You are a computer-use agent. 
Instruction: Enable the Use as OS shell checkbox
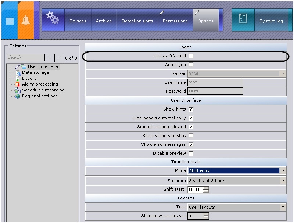coord(191,56)
